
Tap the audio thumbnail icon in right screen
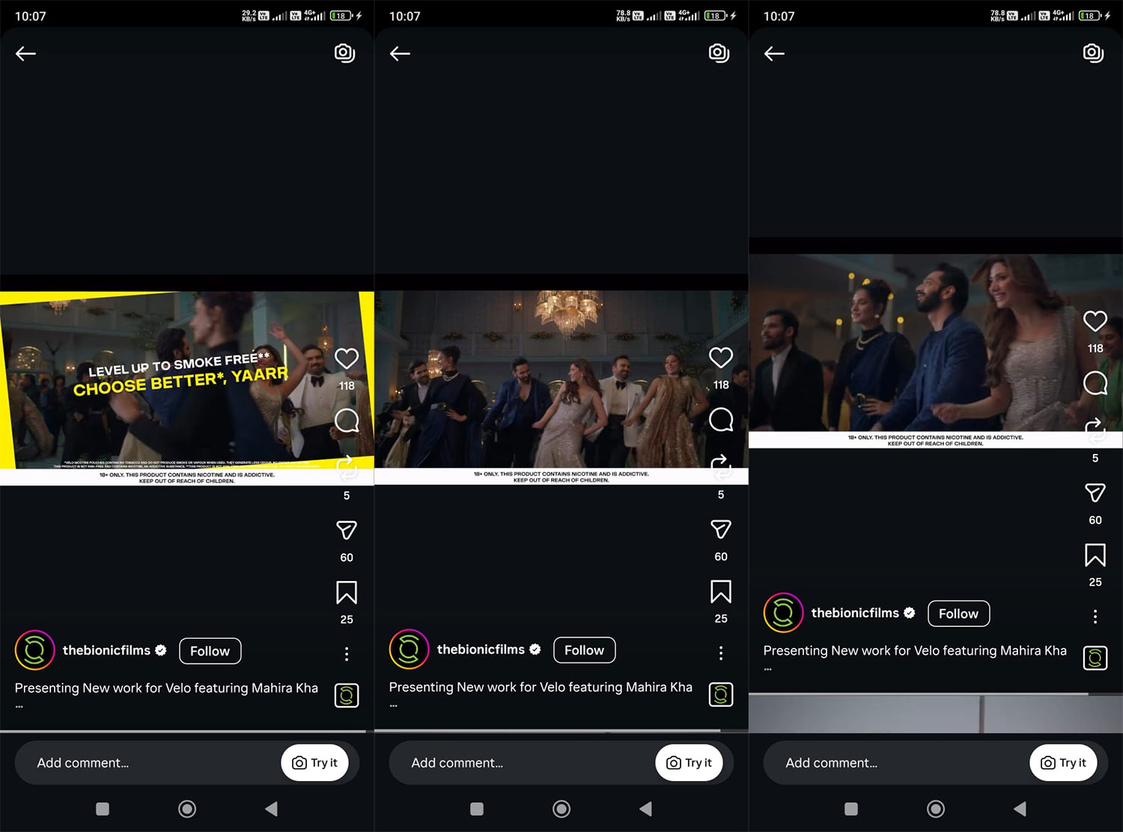coord(1095,658)
